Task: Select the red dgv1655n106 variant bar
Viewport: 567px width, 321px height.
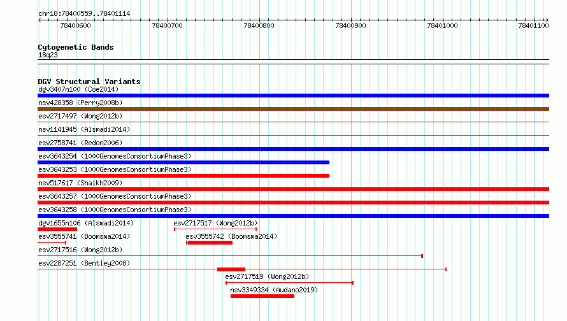Action: point(57,229)
